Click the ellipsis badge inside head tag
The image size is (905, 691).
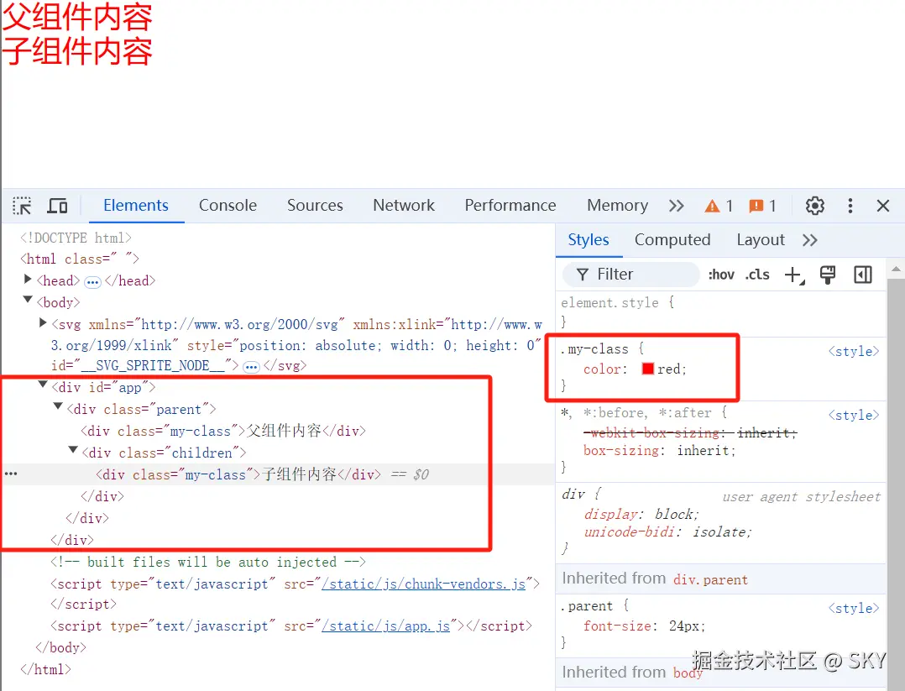pyautogui.click(x=92, y=282)
